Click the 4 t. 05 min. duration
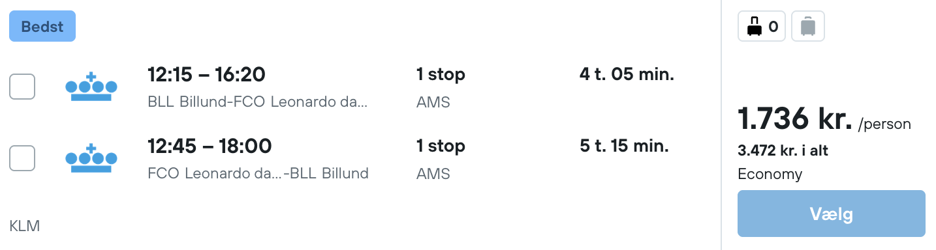 tap(627, 74)
